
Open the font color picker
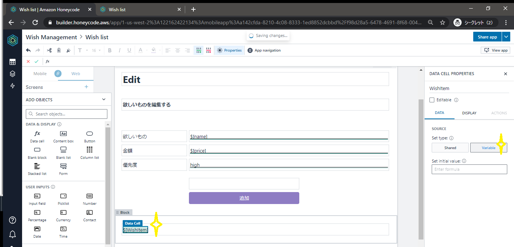tap(143, 50)
